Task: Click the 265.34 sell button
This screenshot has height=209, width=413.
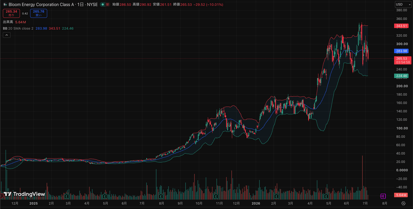Action: pos(11,13)
